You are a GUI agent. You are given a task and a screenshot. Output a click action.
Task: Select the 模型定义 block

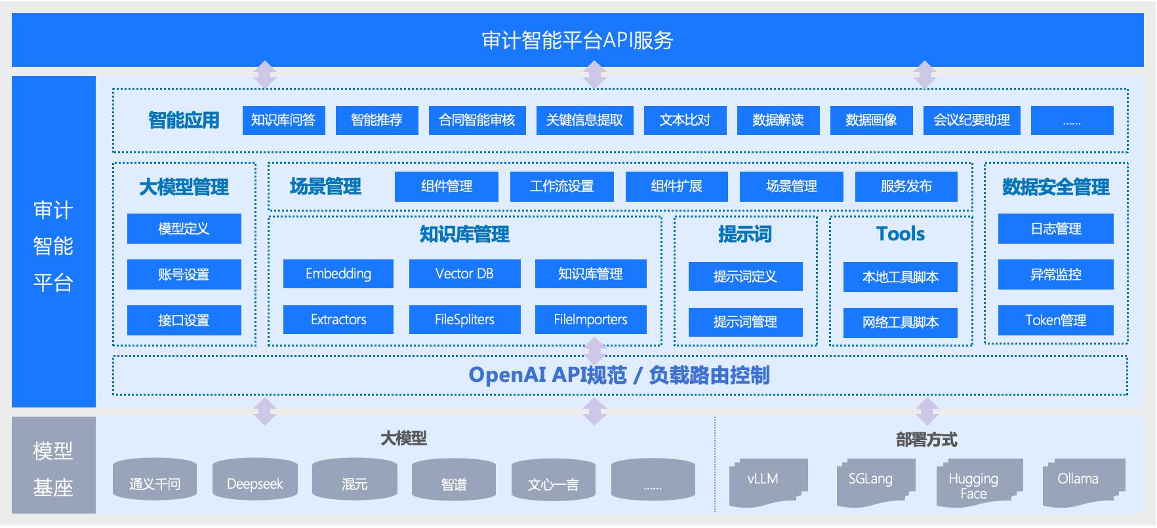click(184, 229)
